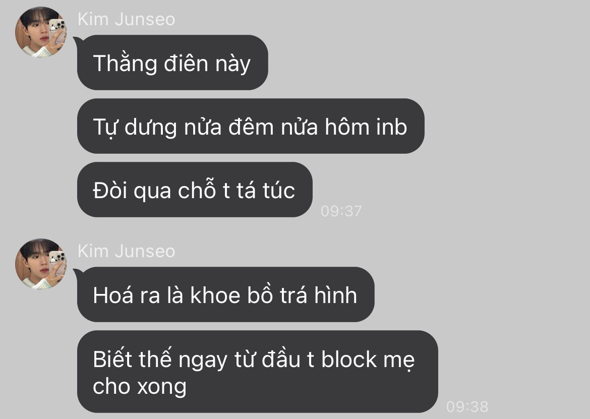Image resolution: width=590 pixels, height=419 pixels.
Task: Open the top Kim Junseo profile avatar
Action: (41, 32)
